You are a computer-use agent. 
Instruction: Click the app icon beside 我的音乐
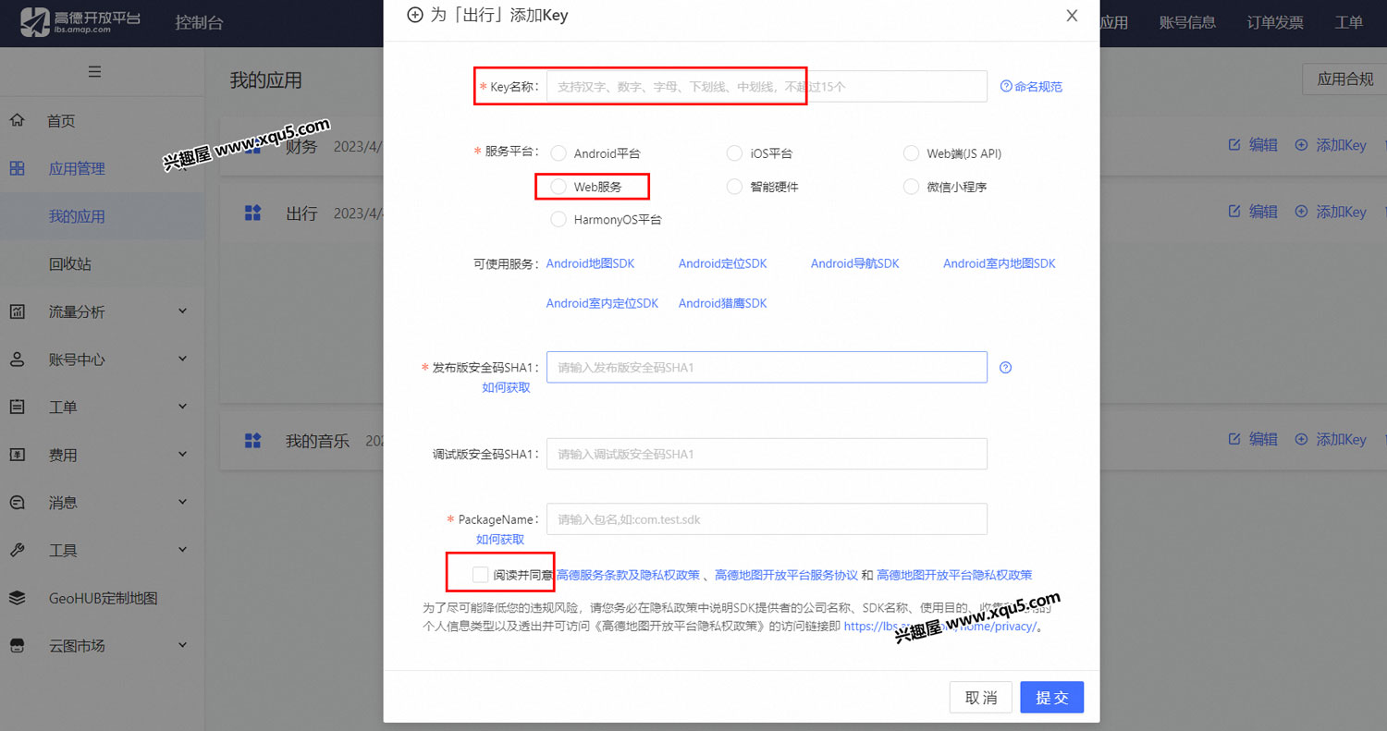coord(252,441)
